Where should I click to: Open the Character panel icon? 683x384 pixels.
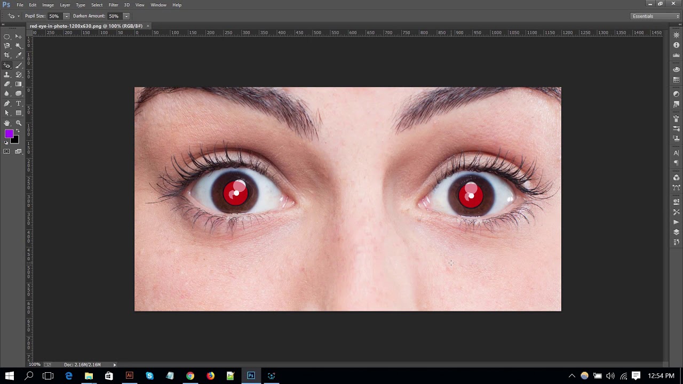pyautogui.click(x=676, y=153)
